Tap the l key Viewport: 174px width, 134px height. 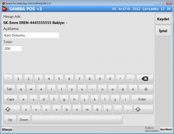[x=105, y=99]
